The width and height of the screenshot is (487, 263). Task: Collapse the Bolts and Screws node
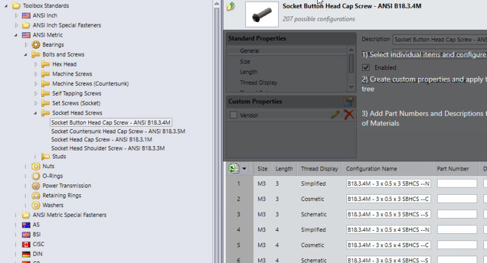[x=26, y=54]
